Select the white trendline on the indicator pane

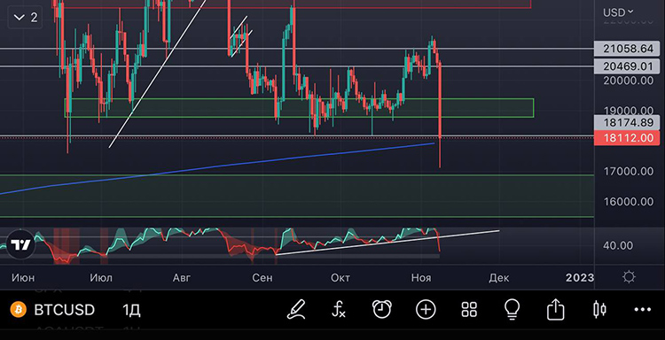[387, 243]
